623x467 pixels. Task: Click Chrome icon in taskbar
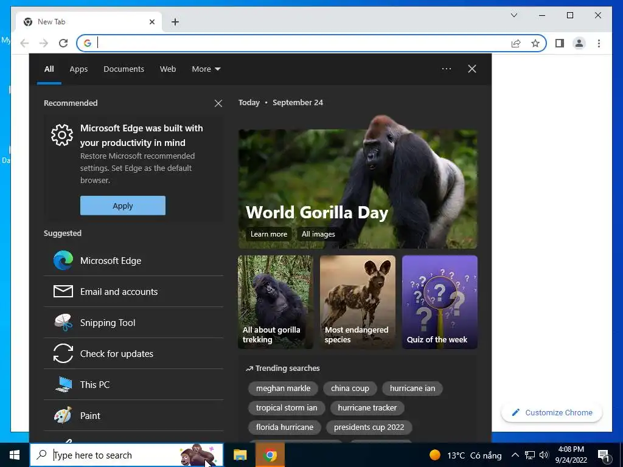(270, 455)
